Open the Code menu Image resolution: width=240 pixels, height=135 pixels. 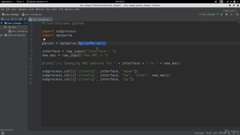(x=31, y=9)
